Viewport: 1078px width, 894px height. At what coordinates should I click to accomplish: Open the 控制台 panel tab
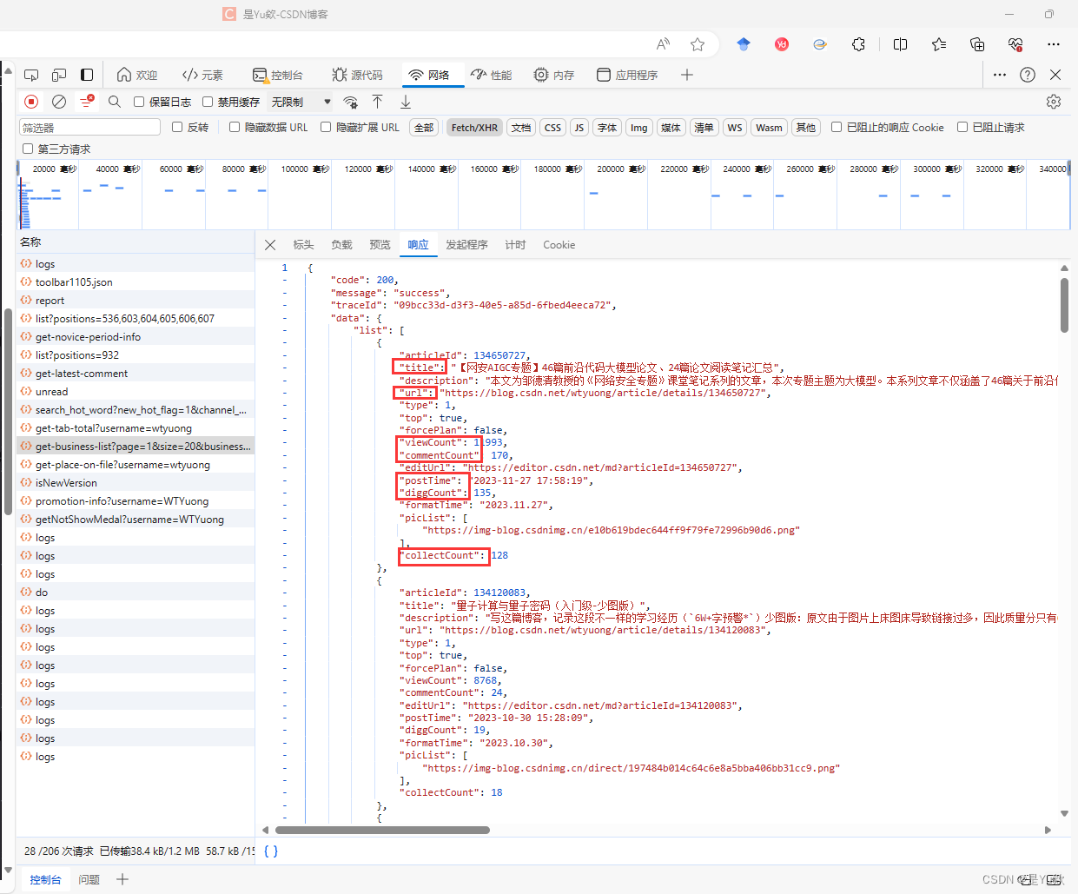pyautogui.click(x=277, y=75)
